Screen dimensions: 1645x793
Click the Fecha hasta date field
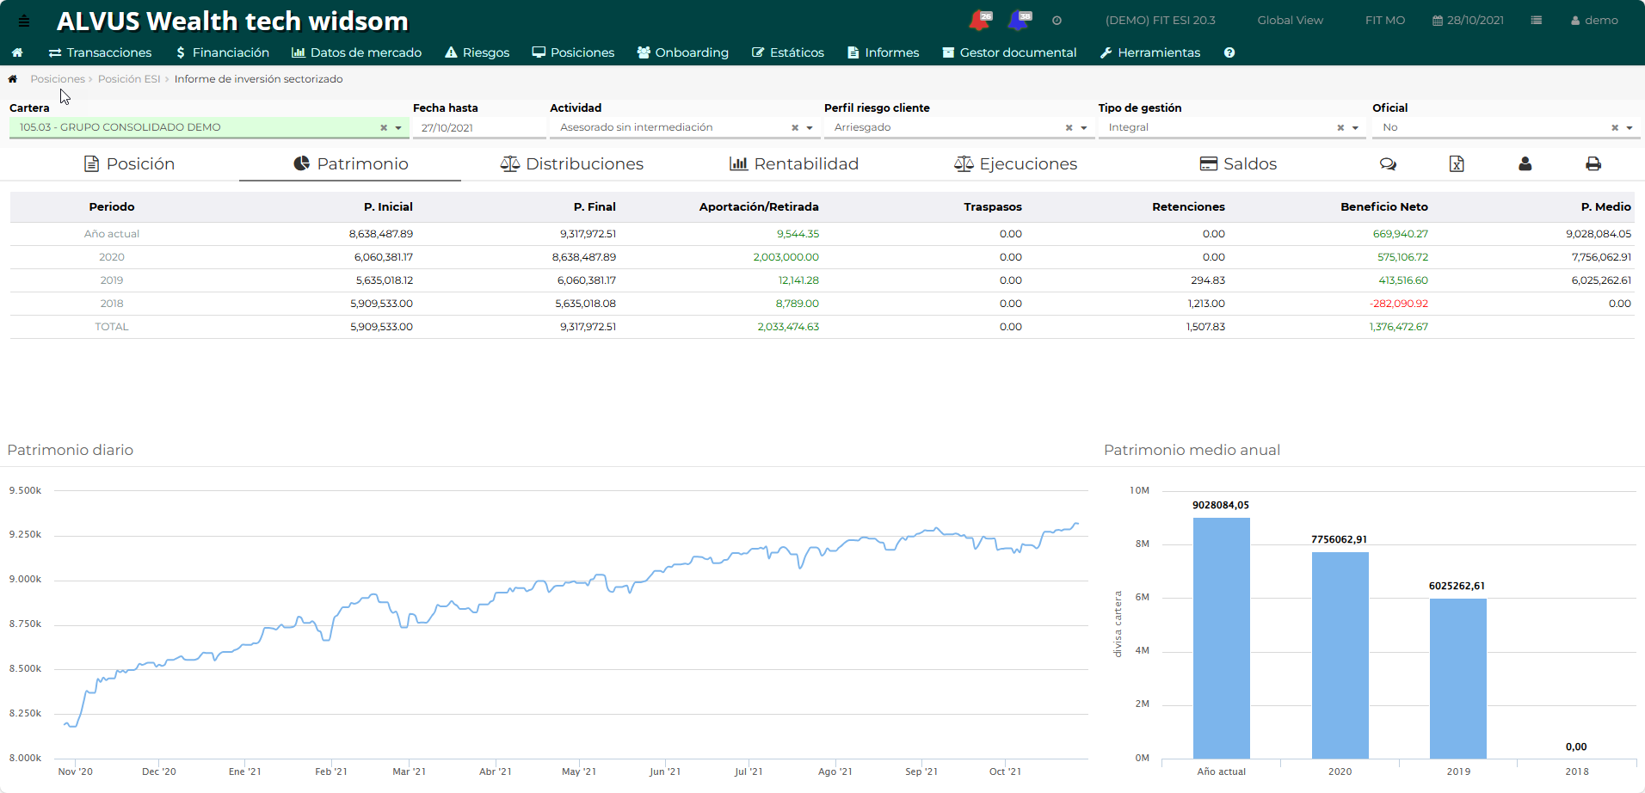478,128
